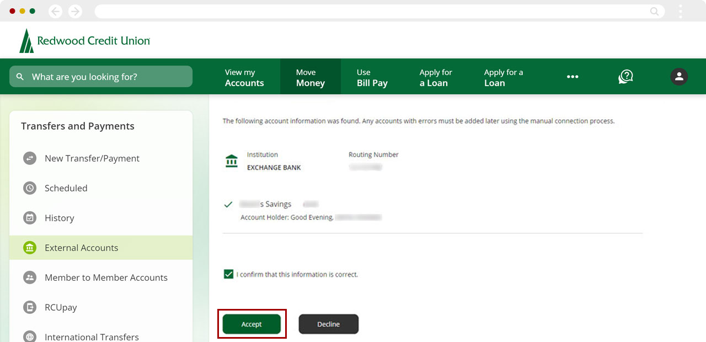Viewport: 706px width, 342px height.
Task: Click the Exchange Bank institution icon
Action: (x=232, y=161)
